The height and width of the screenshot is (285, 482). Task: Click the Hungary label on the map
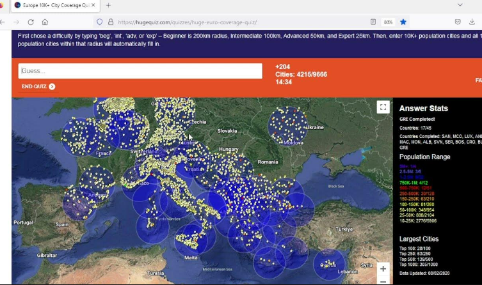(x=229, y=149)
